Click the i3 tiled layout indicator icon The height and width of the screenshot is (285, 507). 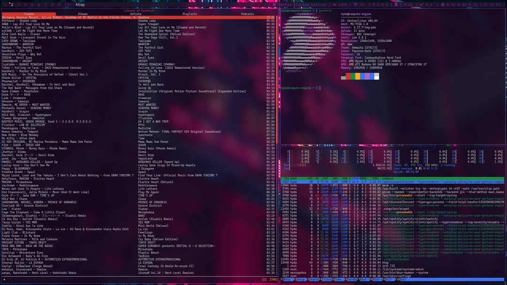pyautogui.click(x=67, y=4)
